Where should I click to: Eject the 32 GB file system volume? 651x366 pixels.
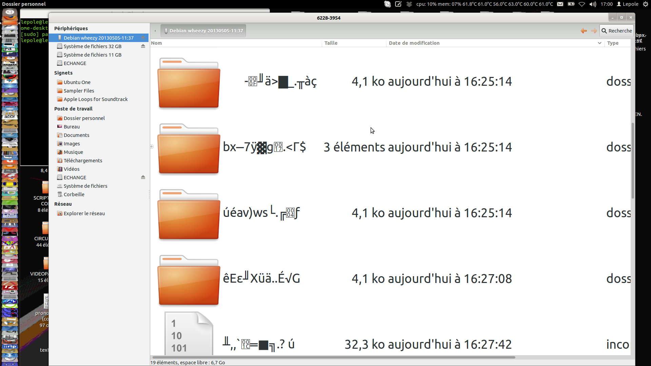143,46
